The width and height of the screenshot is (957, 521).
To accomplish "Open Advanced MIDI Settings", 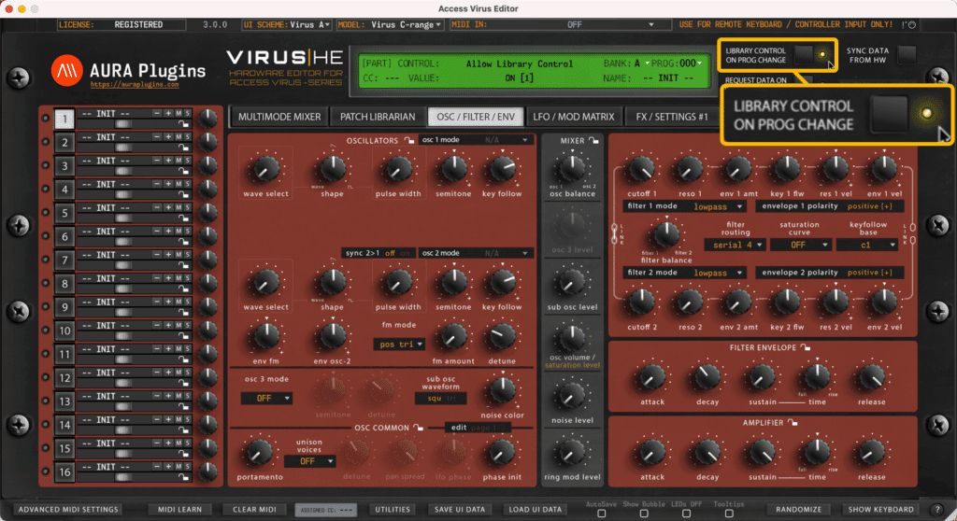I will pyautogui.click(x=68, y=510).
